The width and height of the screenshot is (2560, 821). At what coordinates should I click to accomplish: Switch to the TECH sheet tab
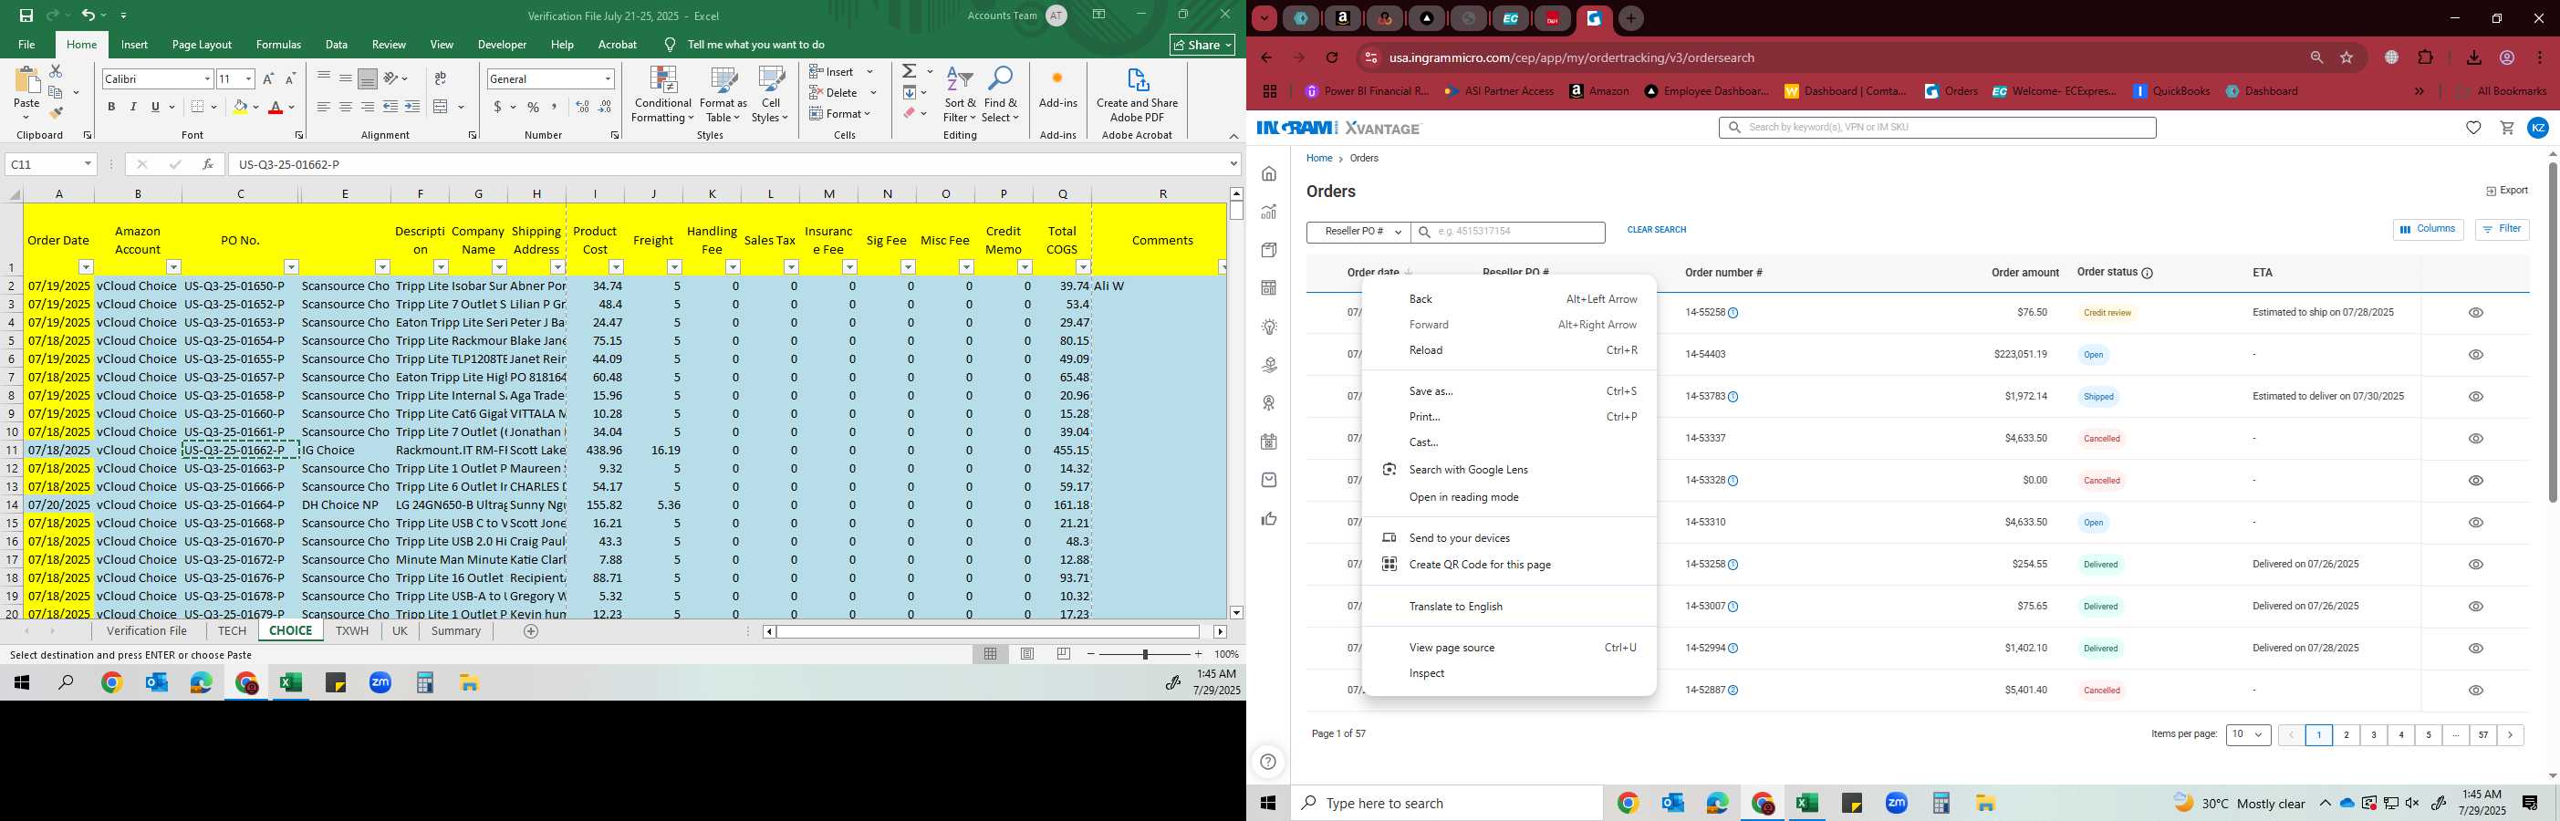point(232,631)
